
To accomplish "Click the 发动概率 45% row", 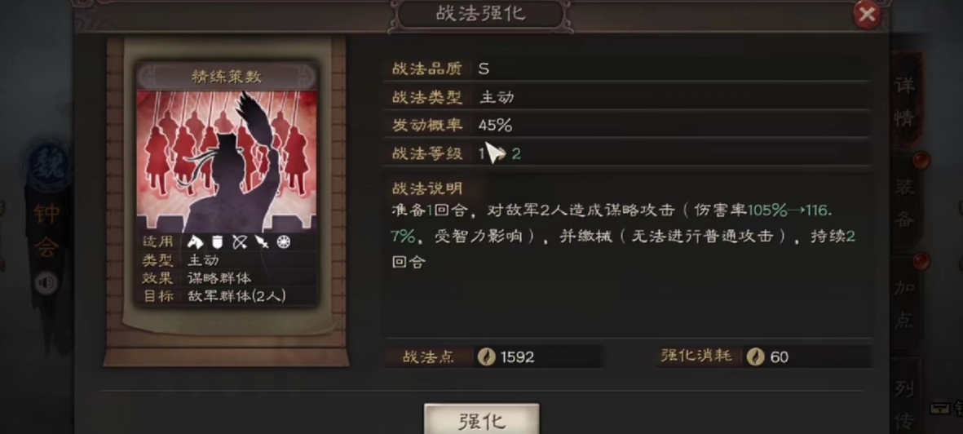I will tap(625, 125).
